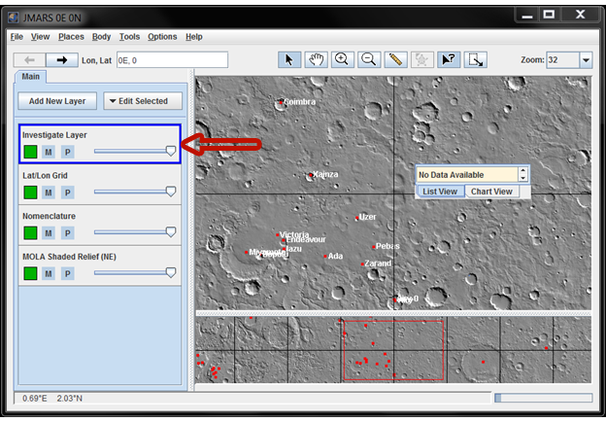The width and height of the screenshot is (606, 422).
Task: Select the Main tab
Action: pos(30,77)
